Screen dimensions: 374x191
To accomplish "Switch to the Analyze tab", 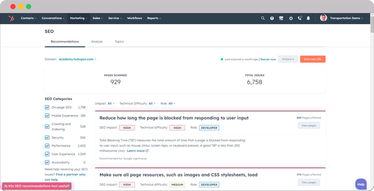I will (x=97, y=41).
